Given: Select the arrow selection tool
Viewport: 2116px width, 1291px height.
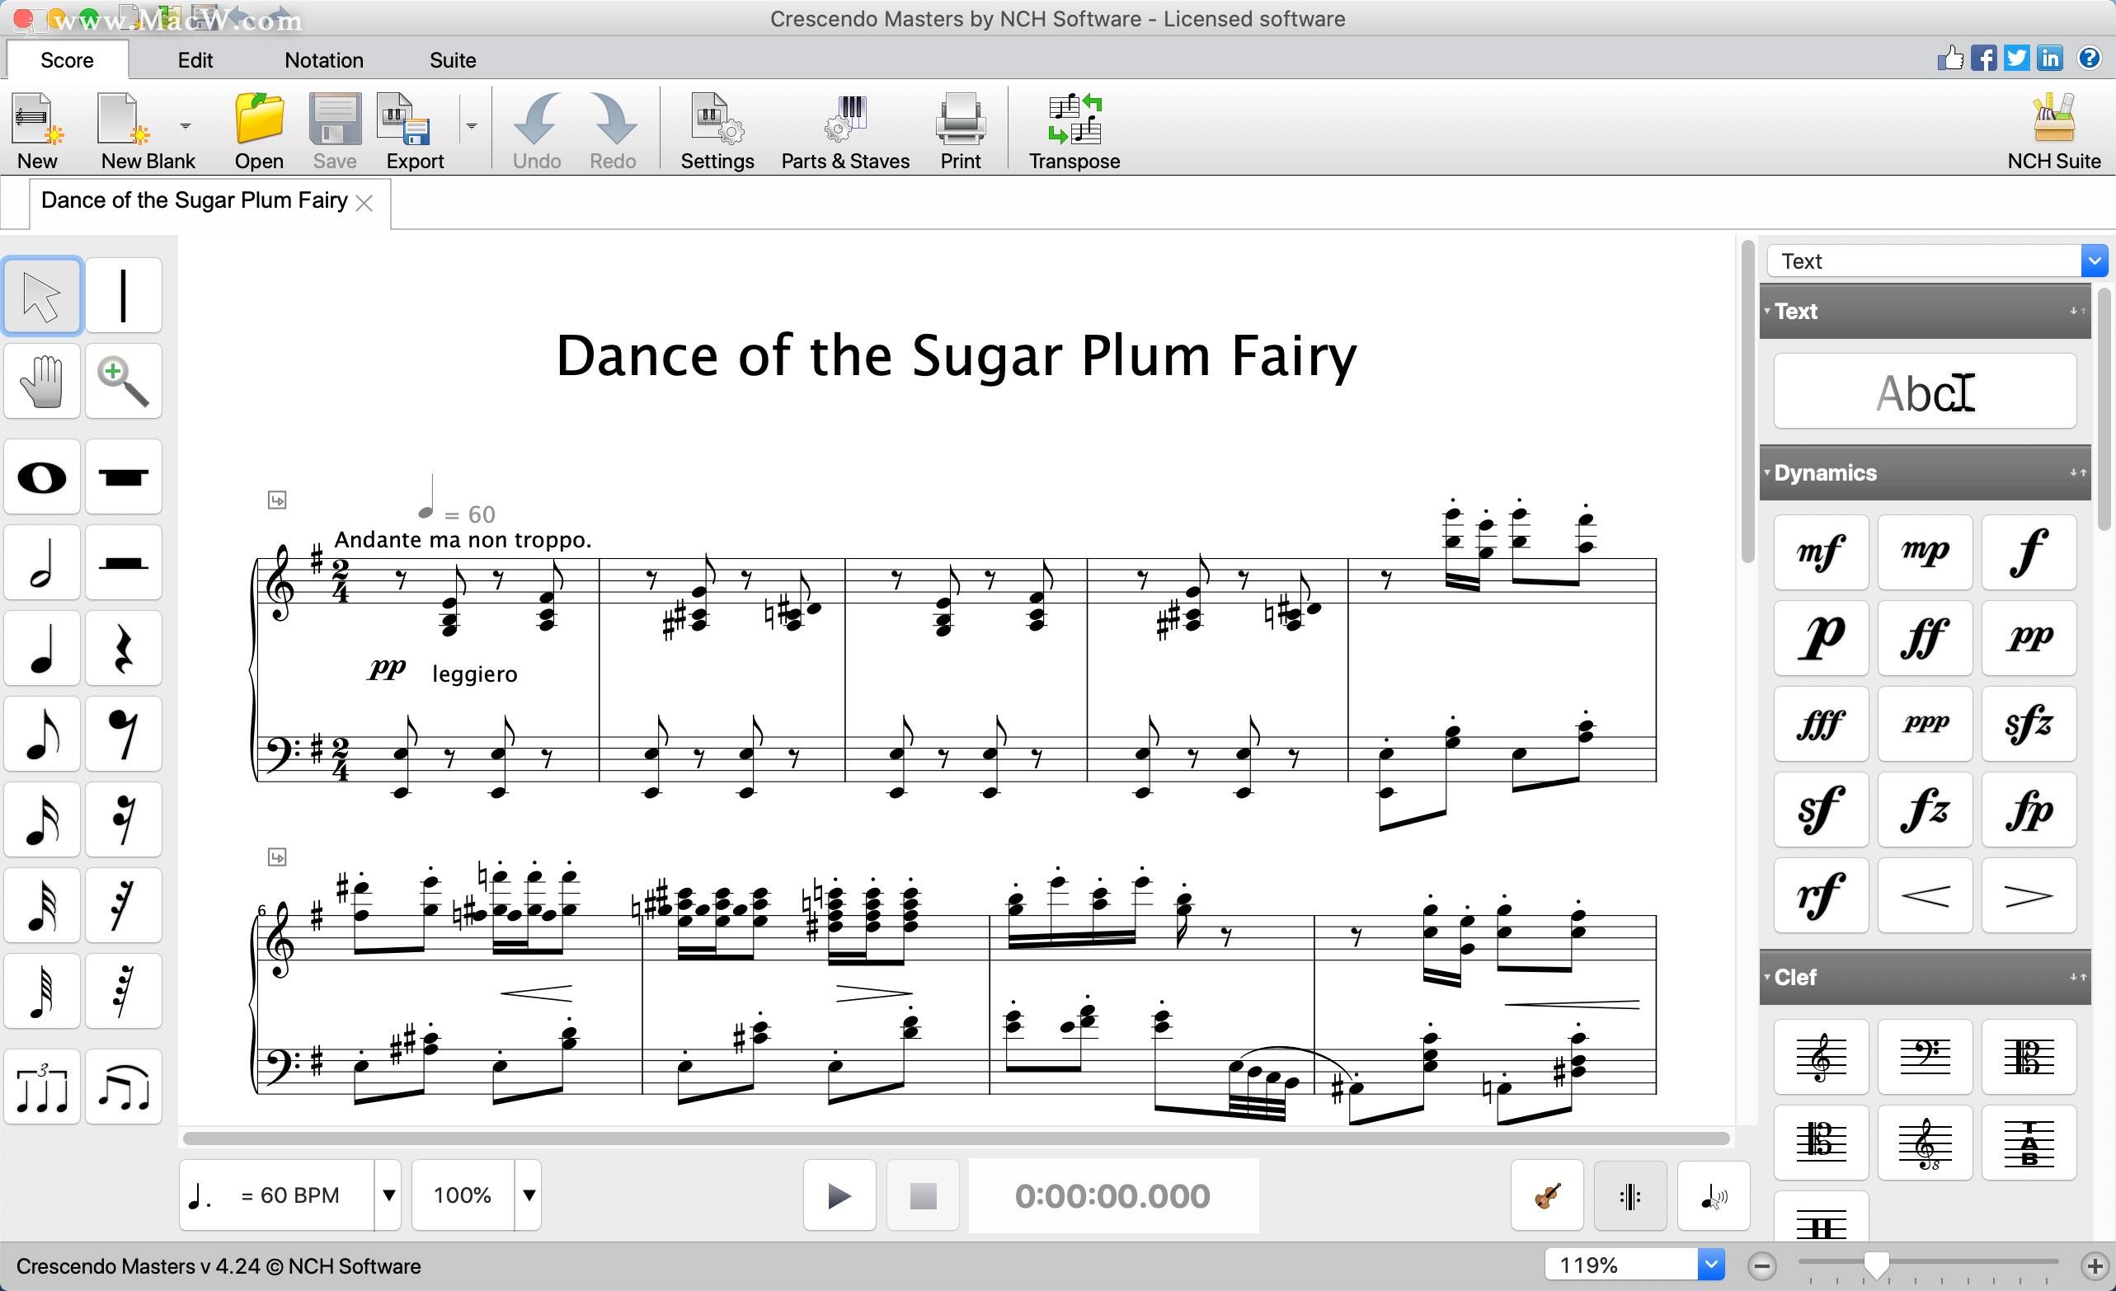Looking at the screenshot, I should click(x=42, y=295).
